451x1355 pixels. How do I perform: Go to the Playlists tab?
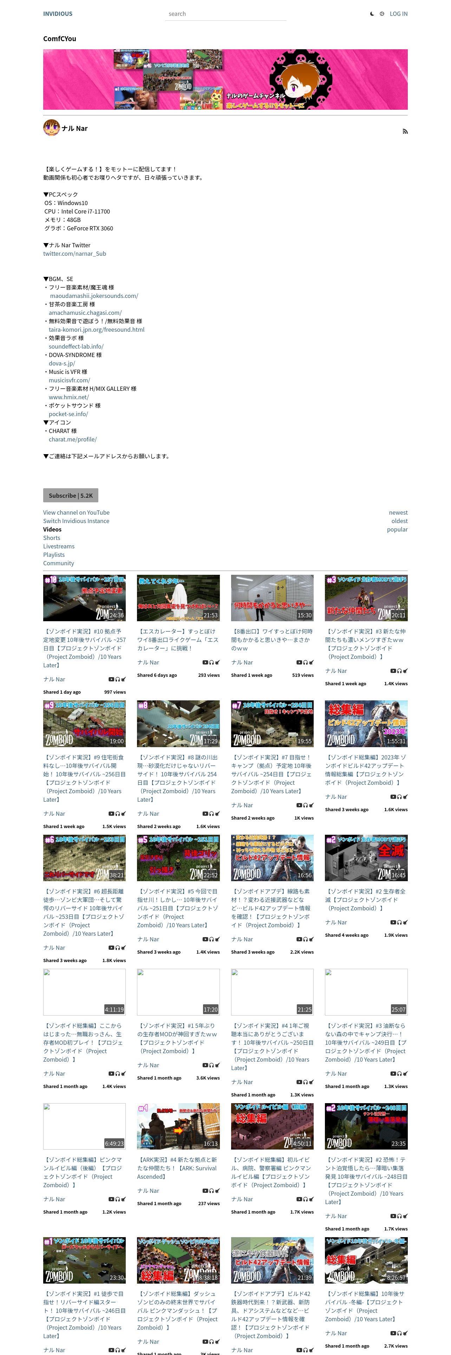pos(54,554)
